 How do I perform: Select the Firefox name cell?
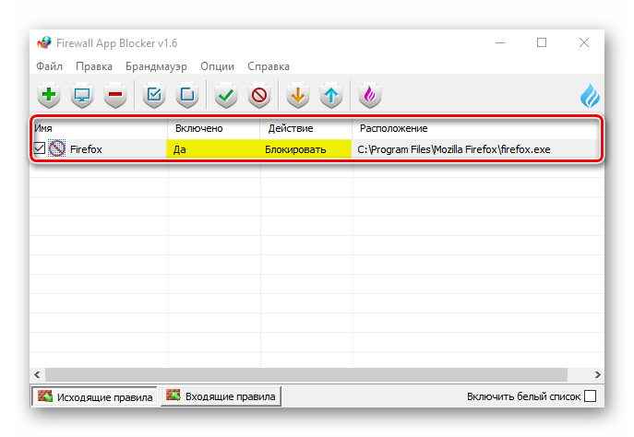tap(86, 149)
